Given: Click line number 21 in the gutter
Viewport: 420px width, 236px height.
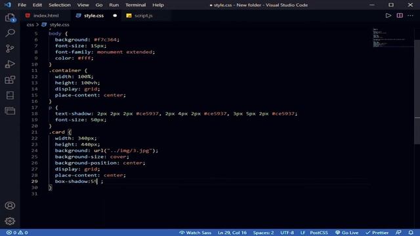Looking at the screenshot, I should pos(35,132).
